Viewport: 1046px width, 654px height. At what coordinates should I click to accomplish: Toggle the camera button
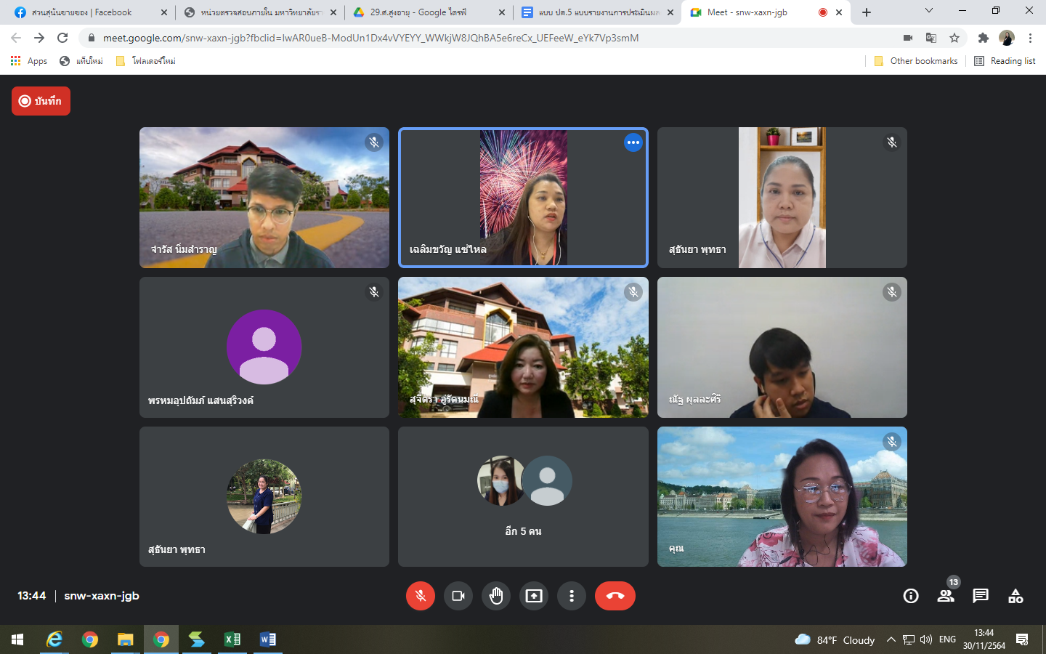pos(458,596)
